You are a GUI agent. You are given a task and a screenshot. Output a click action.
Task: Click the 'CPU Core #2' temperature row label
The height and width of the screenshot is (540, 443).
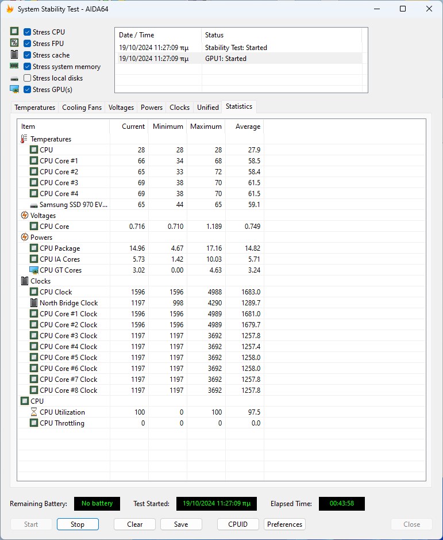[59, 171]
